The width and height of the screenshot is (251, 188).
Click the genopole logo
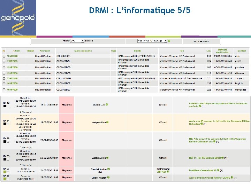(x=18, y=18)
